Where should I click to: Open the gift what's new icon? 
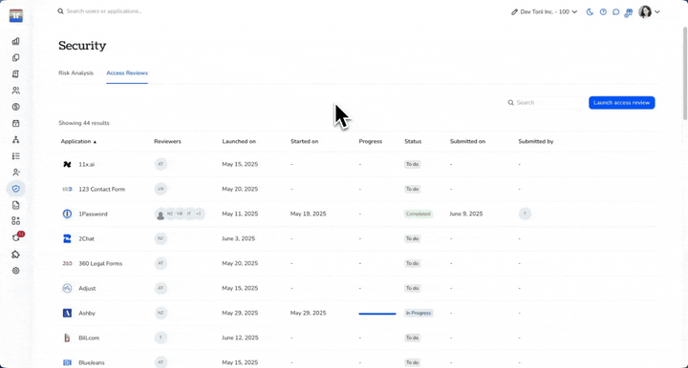[629, 12]
